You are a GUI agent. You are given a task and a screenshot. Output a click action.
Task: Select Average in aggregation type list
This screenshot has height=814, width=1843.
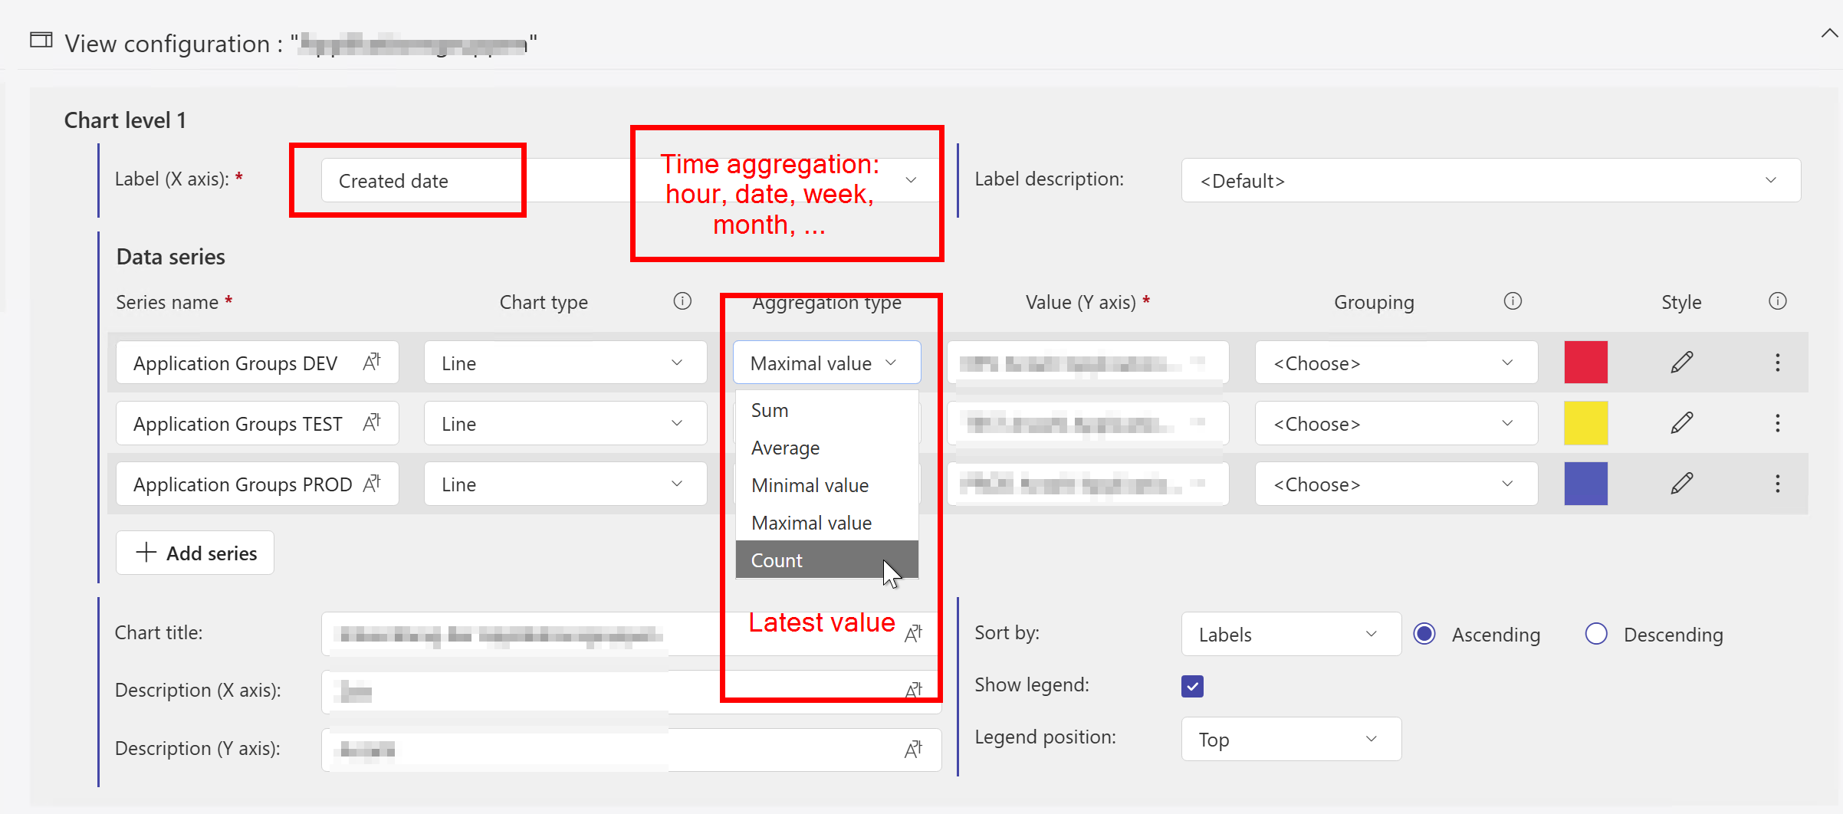coord(785,448)
